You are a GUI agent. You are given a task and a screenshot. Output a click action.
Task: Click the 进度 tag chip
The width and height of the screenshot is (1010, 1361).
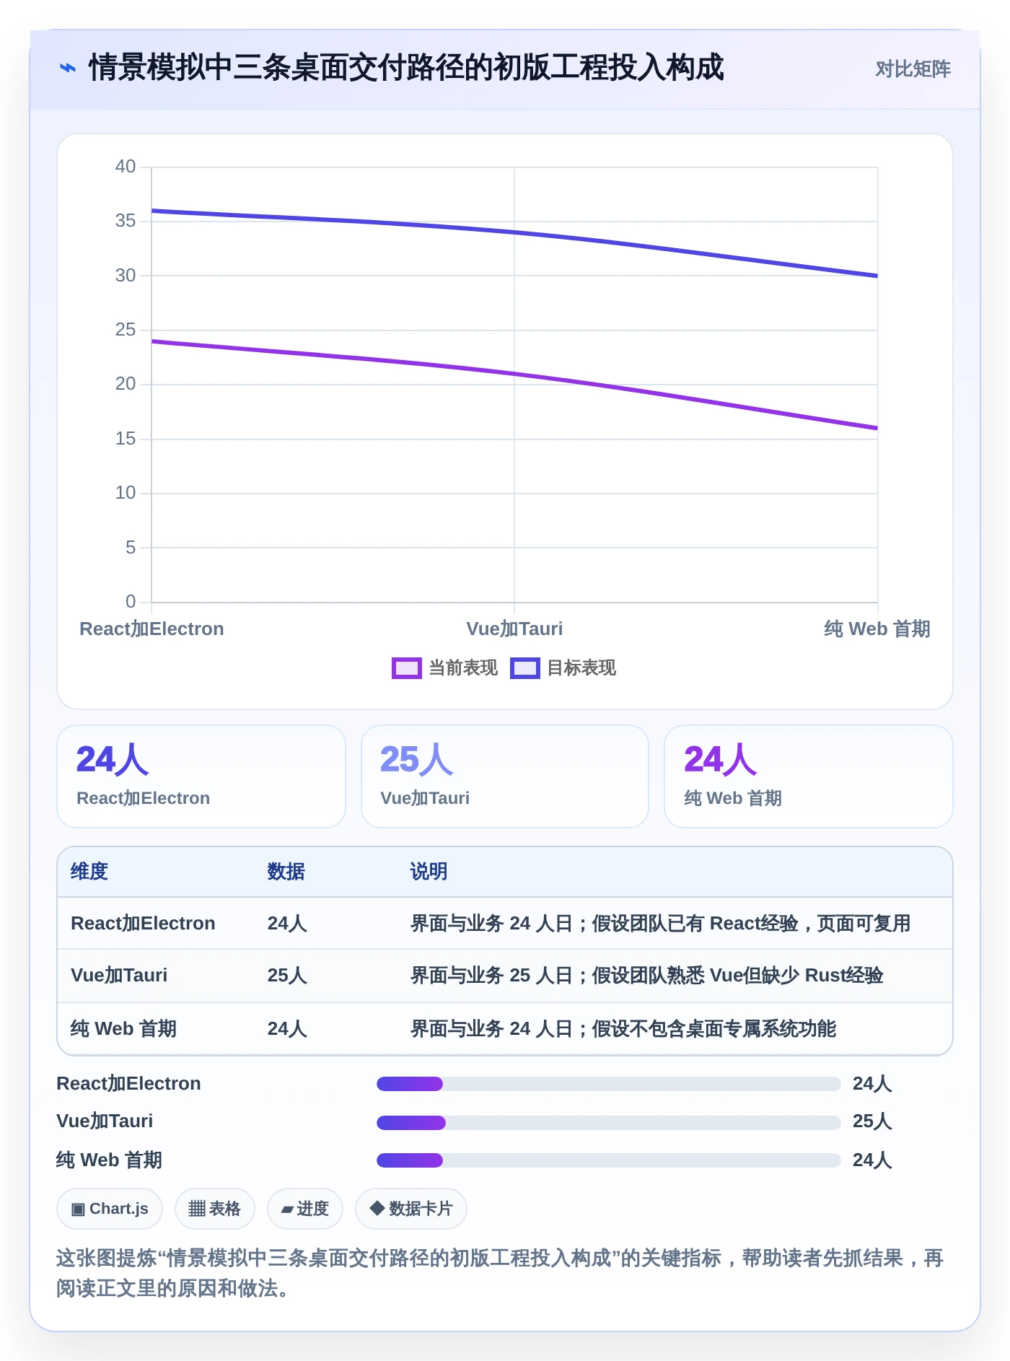click(304, 1209)
